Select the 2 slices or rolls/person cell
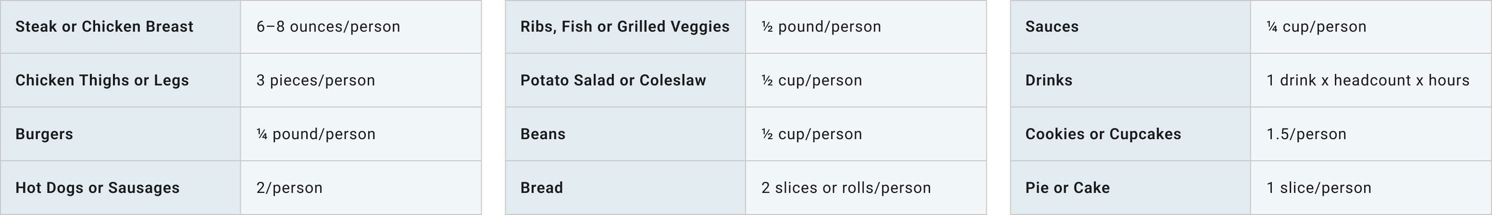This screenshot has width=1492, height=215. 845,188
